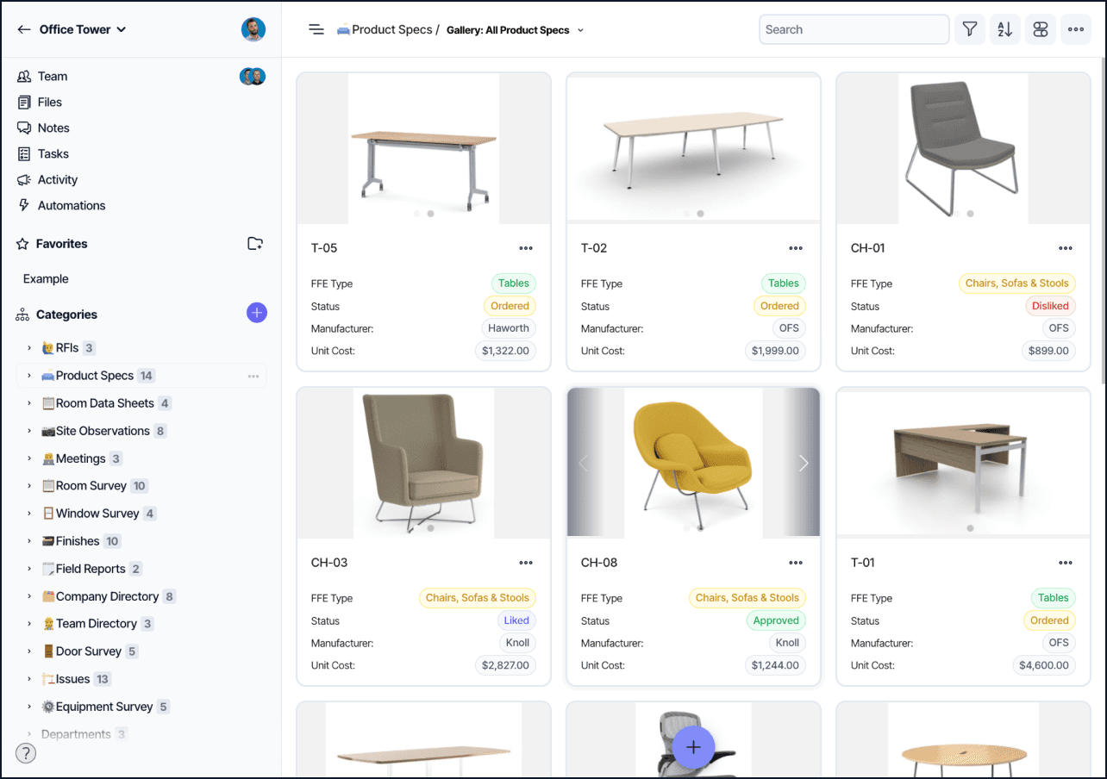Screen dimensions: 1107x779
Task: Open the Tasks section
Action: click(53, 154)
